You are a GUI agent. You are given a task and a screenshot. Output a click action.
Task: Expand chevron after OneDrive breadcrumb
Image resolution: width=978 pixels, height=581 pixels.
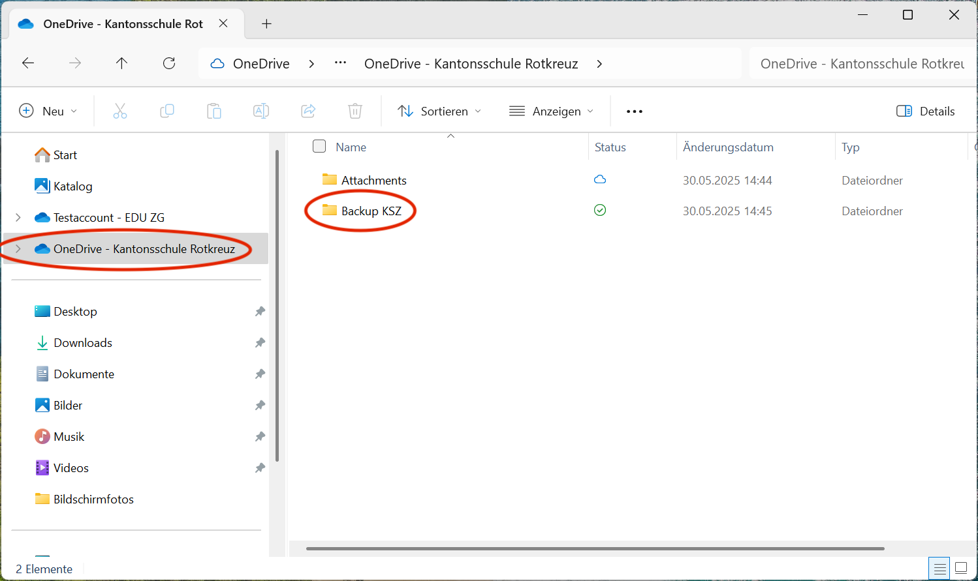click(311, 63)
